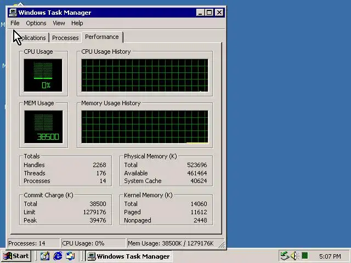The height and width of the screenshot is (263, 351).
Task: Maximize the Task Manager window
Action: tap(210, 13)
